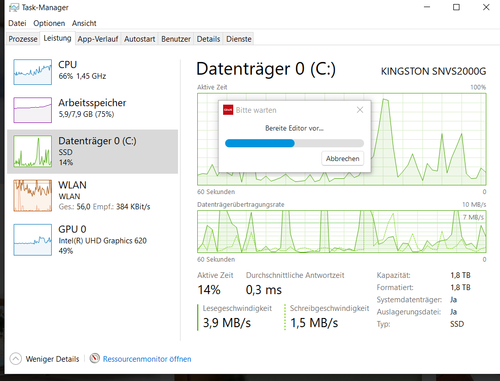Click the Kapazität 1,8 TB value
This screenshot has height=381, width=500.
[x=460, y=275]
